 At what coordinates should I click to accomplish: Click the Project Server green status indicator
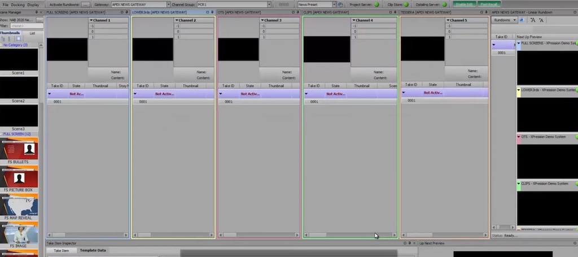[x=376, y=5]
